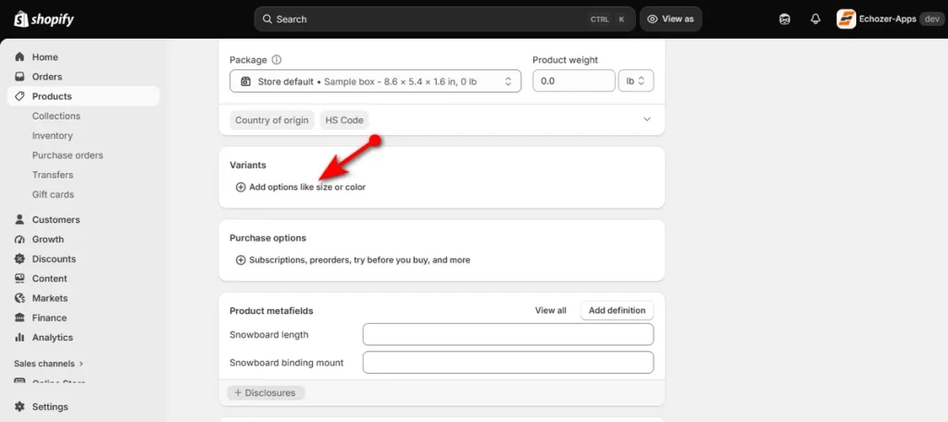Click the Snowboard length input field
This screenshot has width=948, height=422.
pyautogui.click(x=508, y=334)
